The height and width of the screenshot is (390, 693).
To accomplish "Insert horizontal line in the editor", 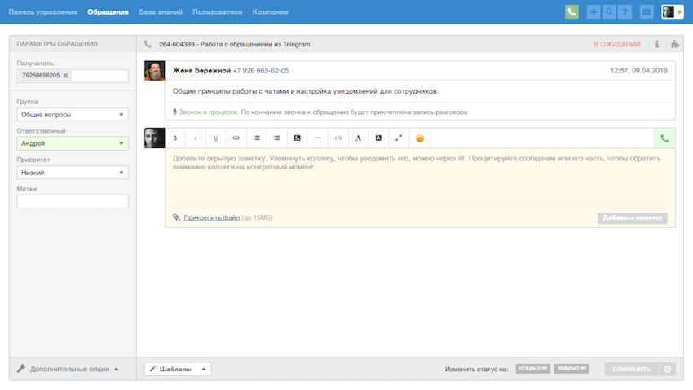I will (317, 138).
